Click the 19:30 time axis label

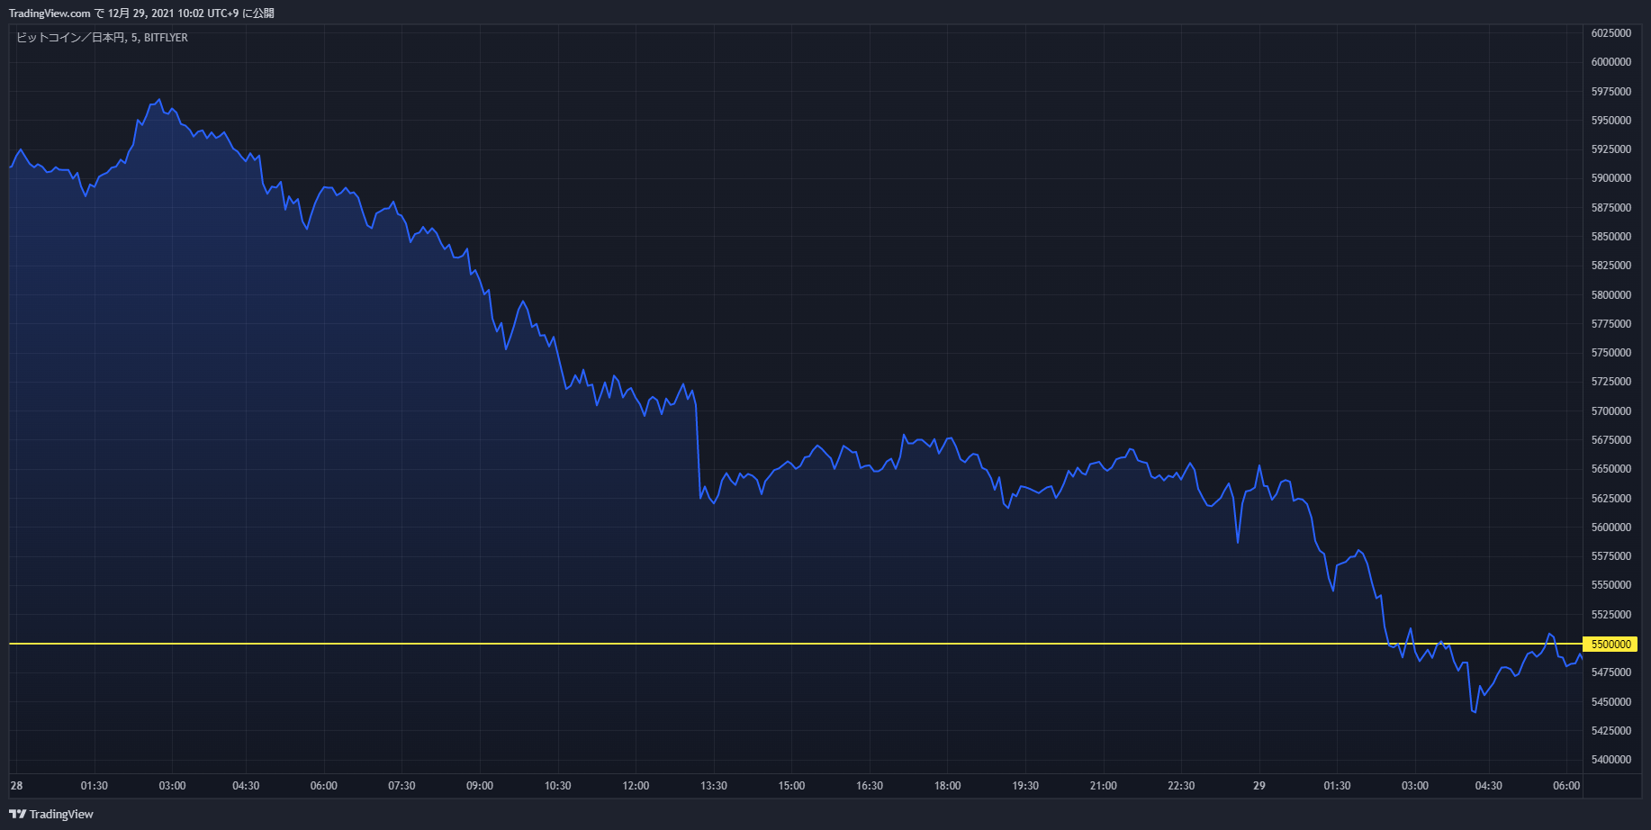pyautogui.click(x=1025, y=786)
